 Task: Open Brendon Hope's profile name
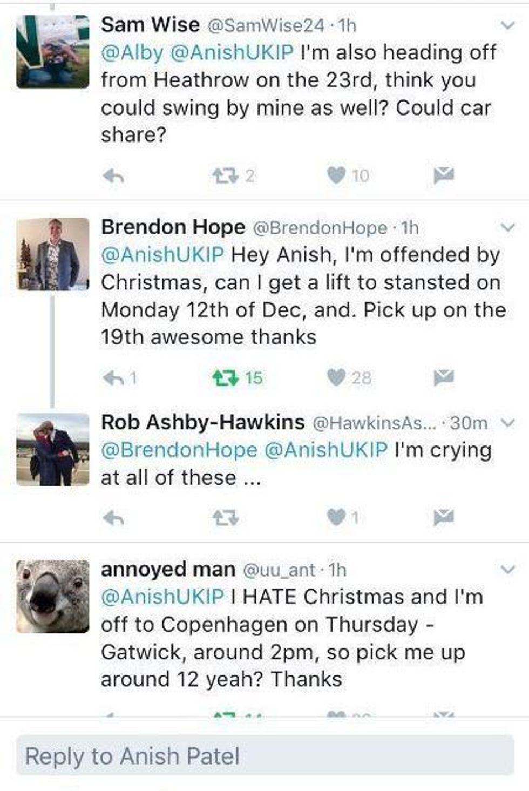point(173,227)
